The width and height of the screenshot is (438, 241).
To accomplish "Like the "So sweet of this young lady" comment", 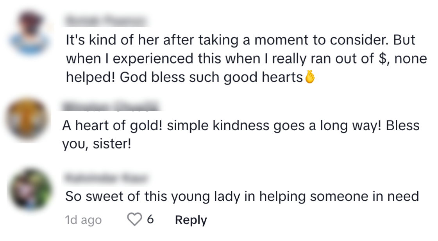I will [x=135, y=220].
